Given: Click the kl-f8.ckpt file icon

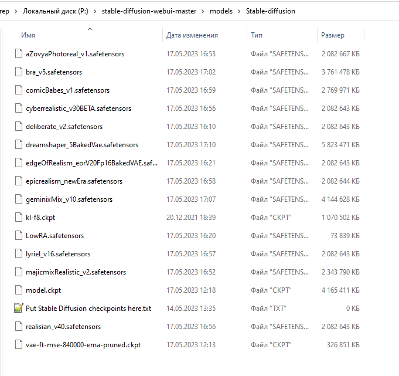Looking at the screenshot, I should (19, 218).
